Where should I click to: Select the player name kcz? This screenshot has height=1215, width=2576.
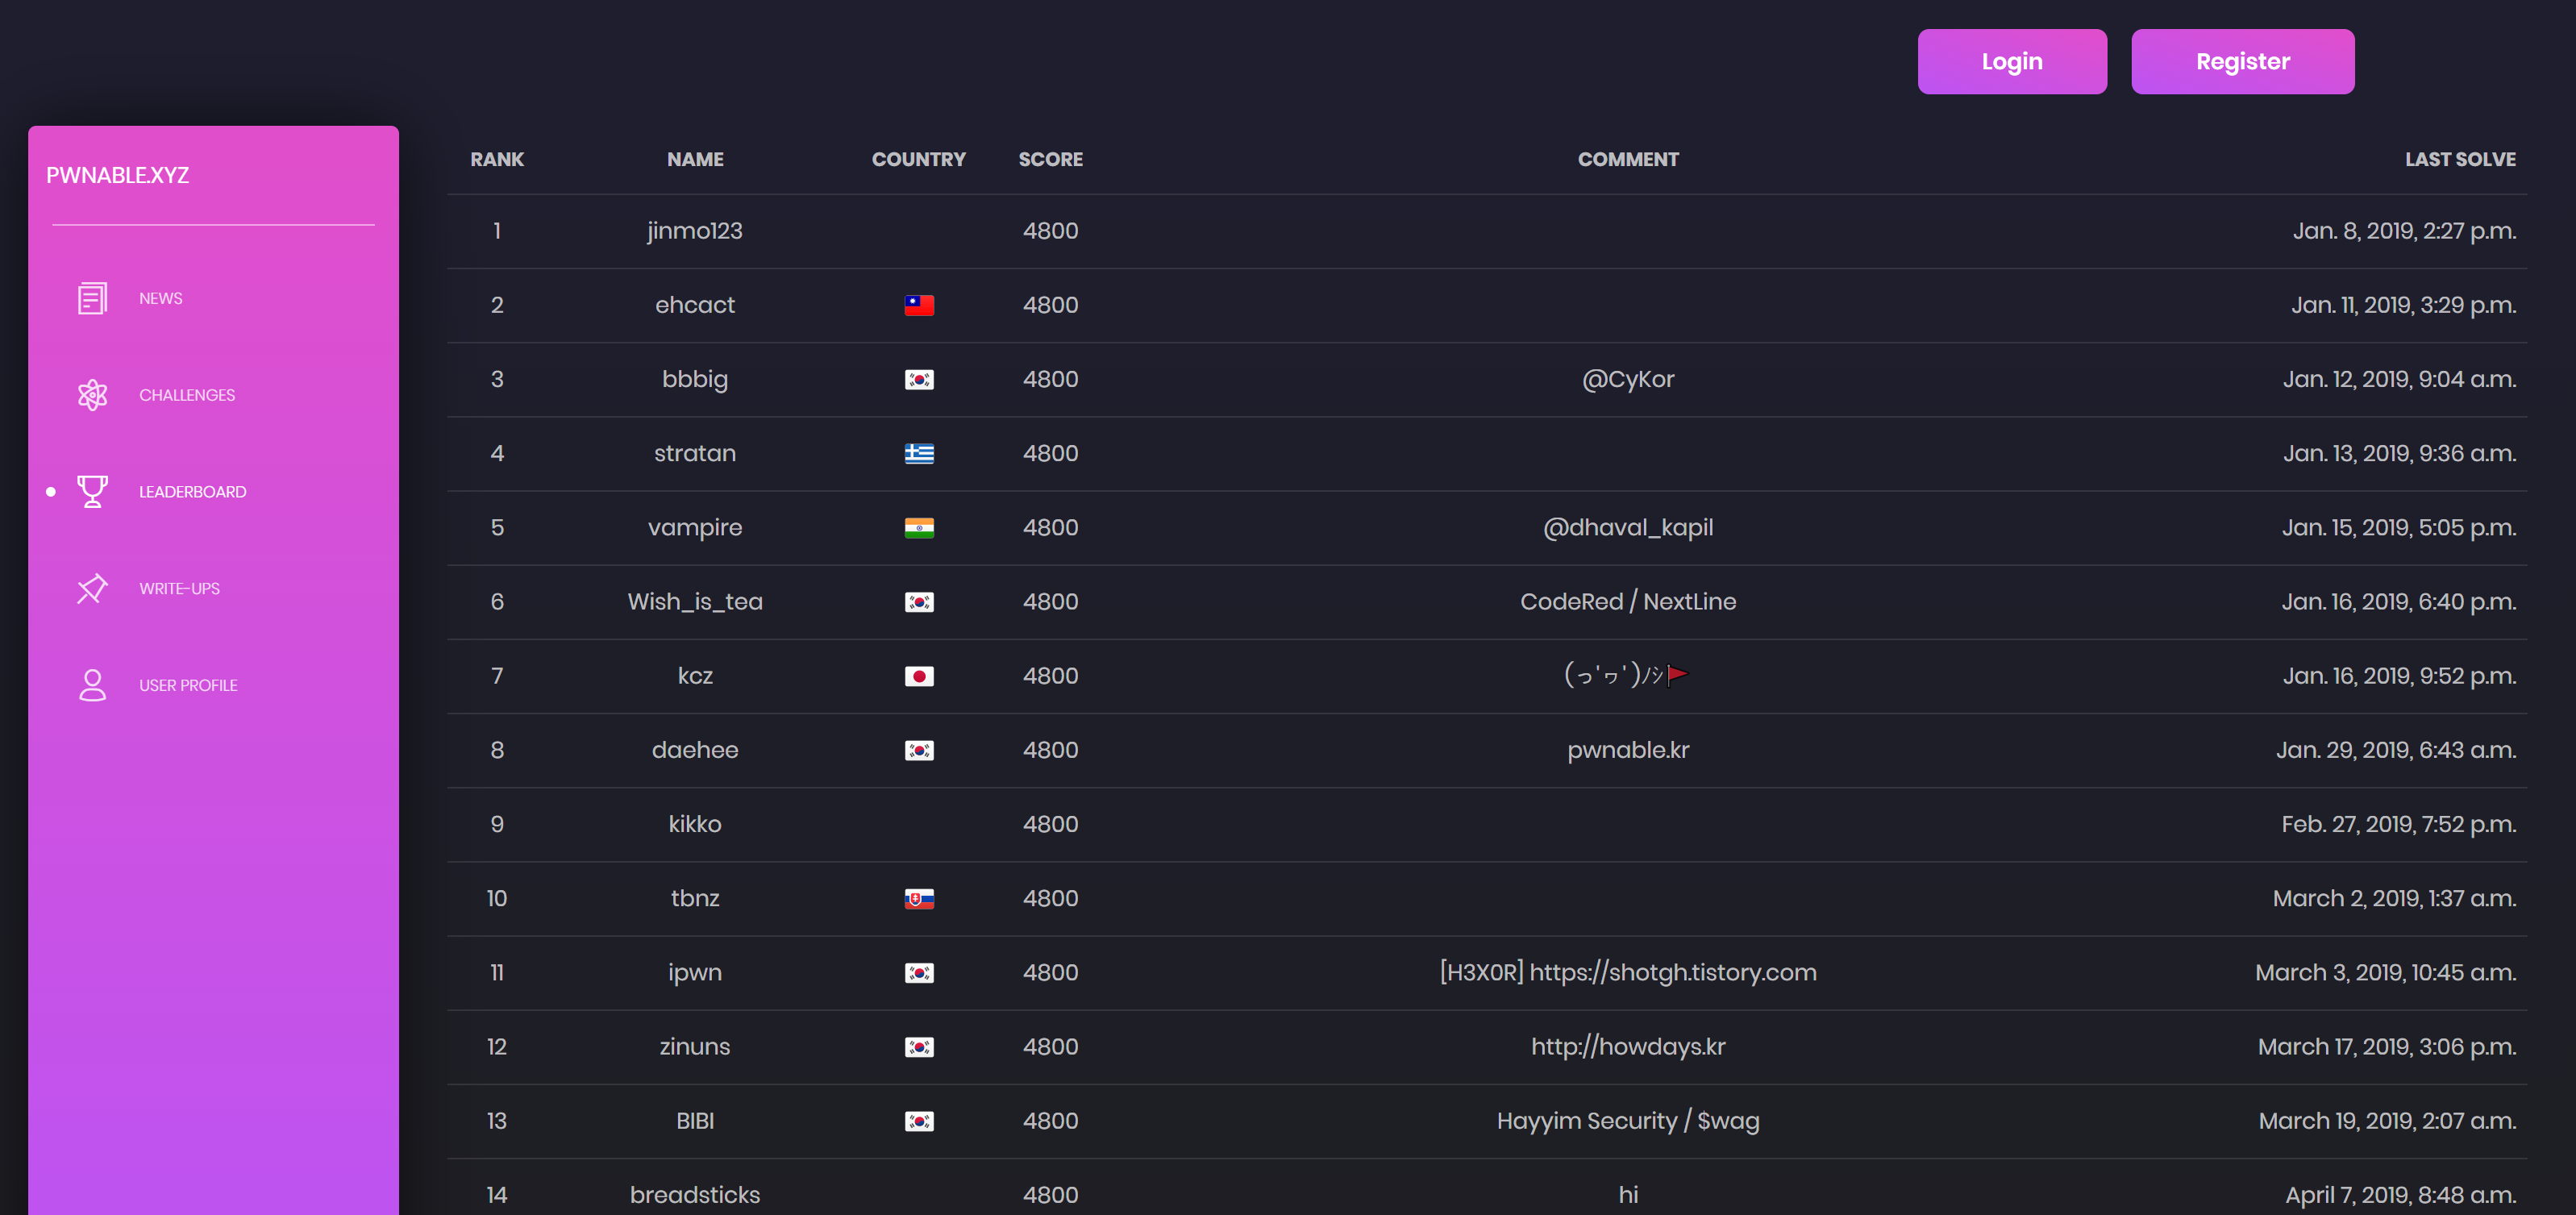pos(695,676)
